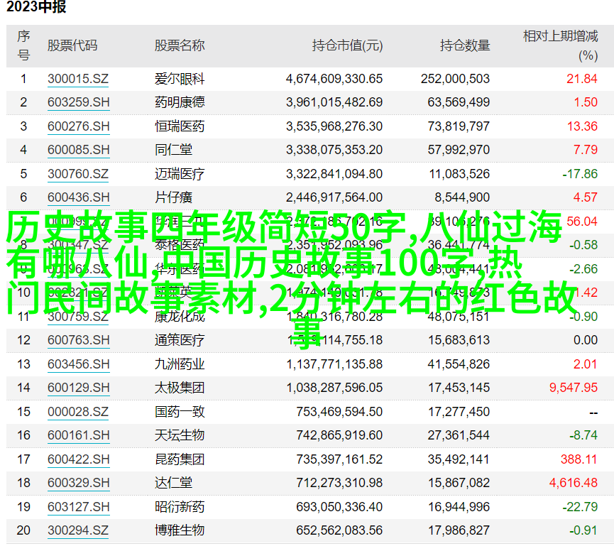
Task: Open stock code 600161.SH
Action: (x=78, y=435)
